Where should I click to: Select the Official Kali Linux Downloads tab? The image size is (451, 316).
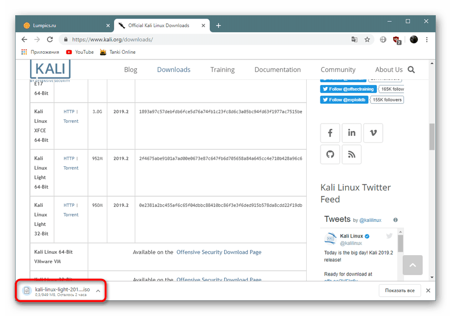tap(161, 26)
